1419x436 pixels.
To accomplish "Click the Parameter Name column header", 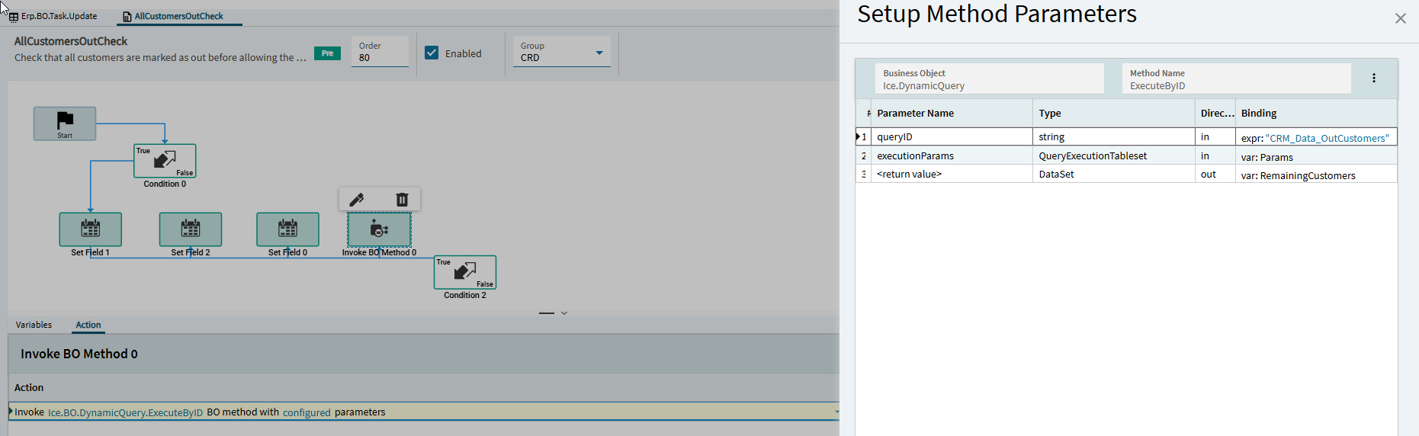I will 952,113.
